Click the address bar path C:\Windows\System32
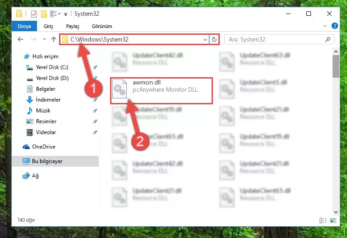 99,39
